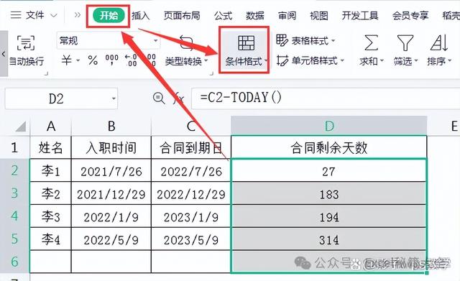Open the 单元格样式 dropdown

pyautogui.click(x=310, y=60)
